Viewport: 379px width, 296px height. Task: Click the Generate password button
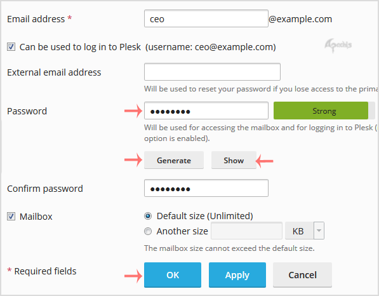[174, 160]
